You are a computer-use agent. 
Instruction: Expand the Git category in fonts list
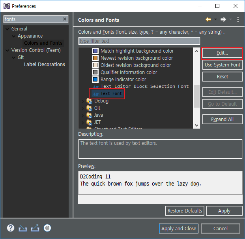tap(83, 108)
